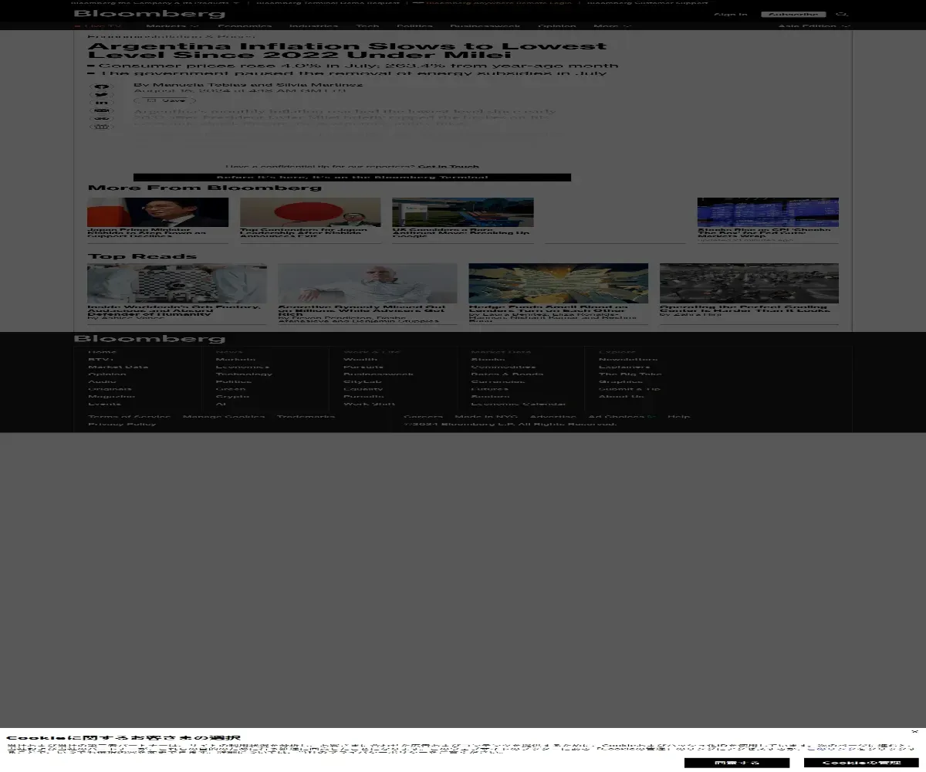This screenshot has width=926, height=772.
Task: Click the footer Careers link
Action: coord(423,417)
